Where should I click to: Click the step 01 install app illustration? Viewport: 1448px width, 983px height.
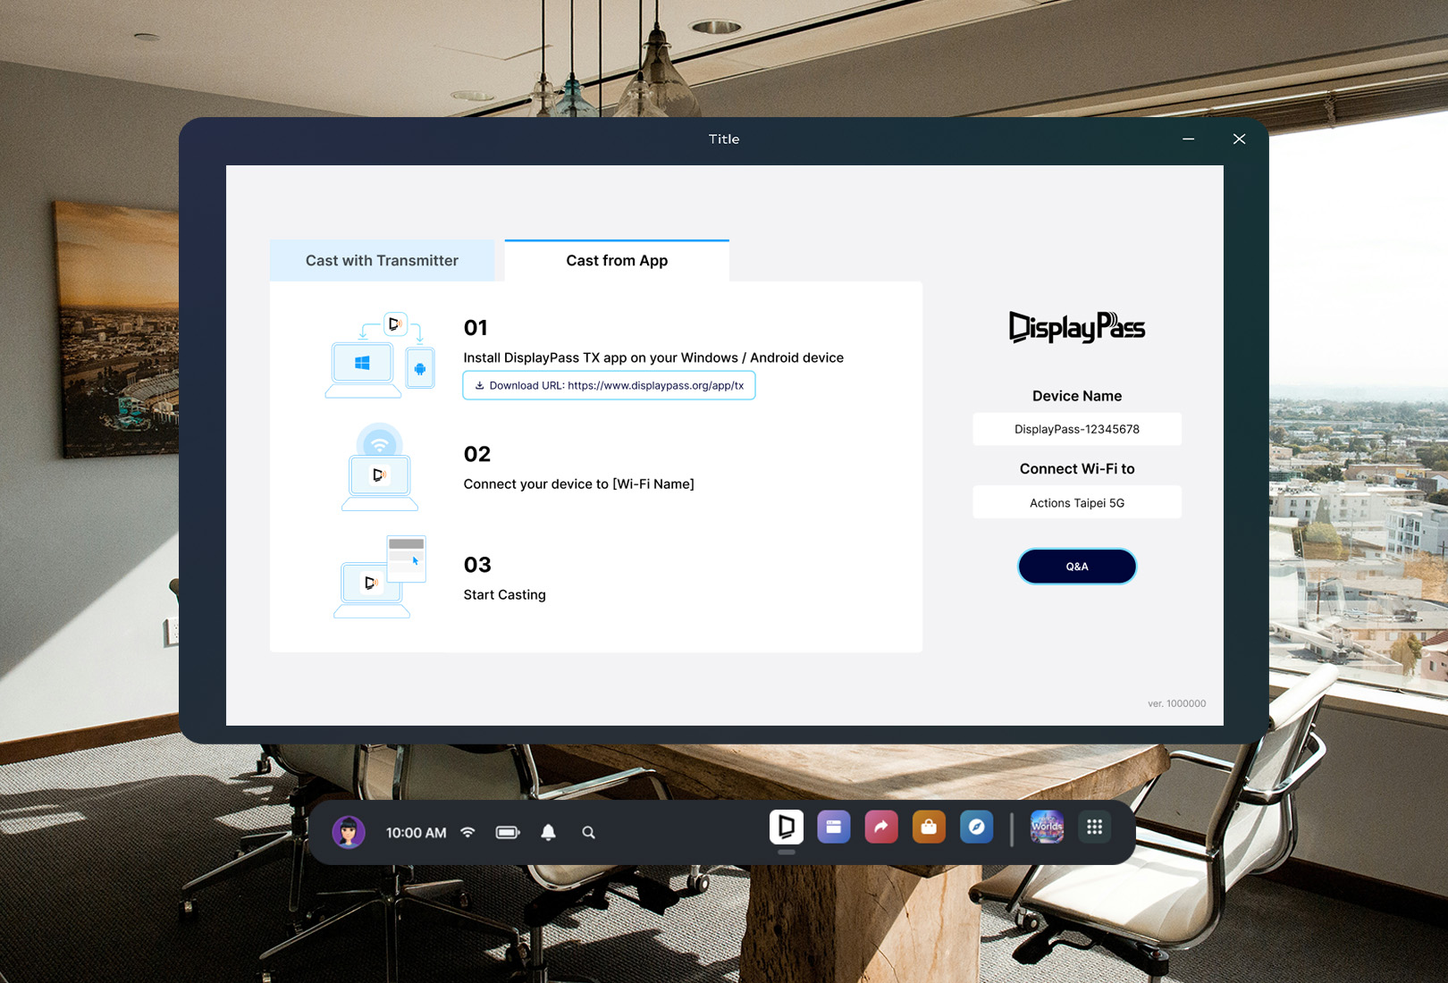point(380,355)
